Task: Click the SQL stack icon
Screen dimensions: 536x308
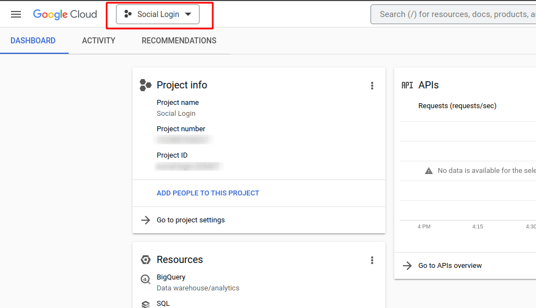Action: pos(146,304)
